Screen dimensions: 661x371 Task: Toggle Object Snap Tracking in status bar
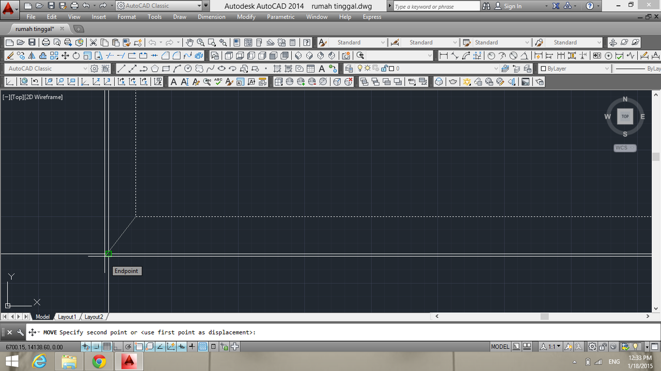pyautogui.click(x=160, y=347)
